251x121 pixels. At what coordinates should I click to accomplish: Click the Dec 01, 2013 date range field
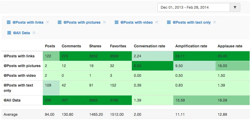click(x=194, y=7)
